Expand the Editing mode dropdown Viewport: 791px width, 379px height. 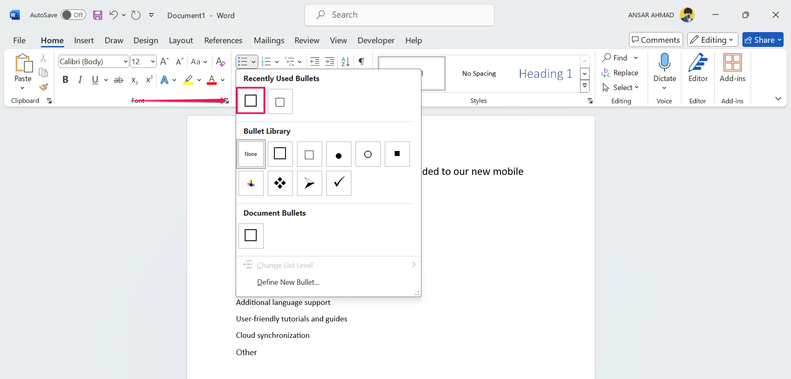(713, 40)
